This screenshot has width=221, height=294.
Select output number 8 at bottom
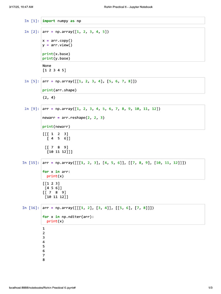click(44, 260)
